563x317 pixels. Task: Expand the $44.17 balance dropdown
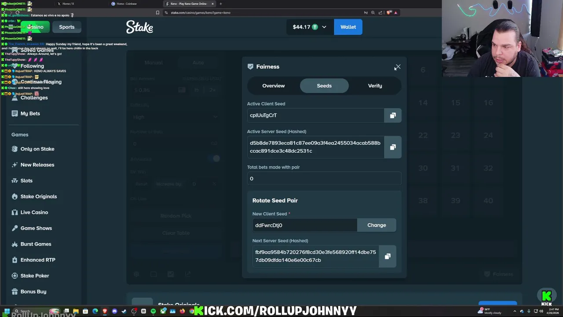click(310, 27)
